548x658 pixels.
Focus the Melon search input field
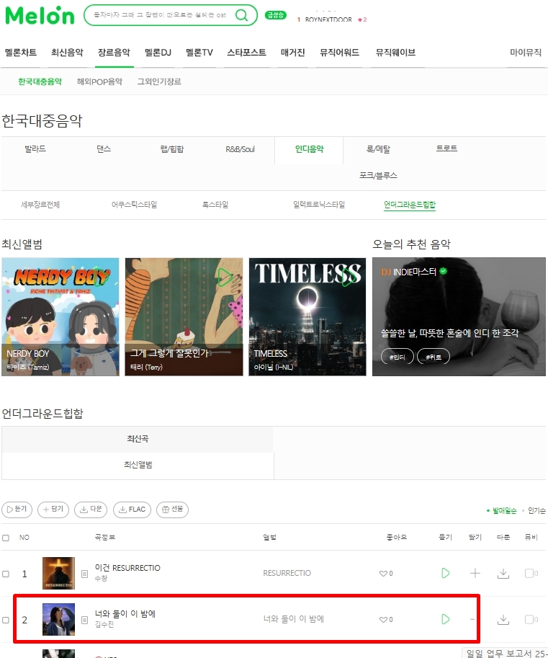pyautogui.click(x=159, y=15)
